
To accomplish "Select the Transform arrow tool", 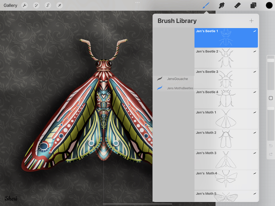I will point(60,5).
